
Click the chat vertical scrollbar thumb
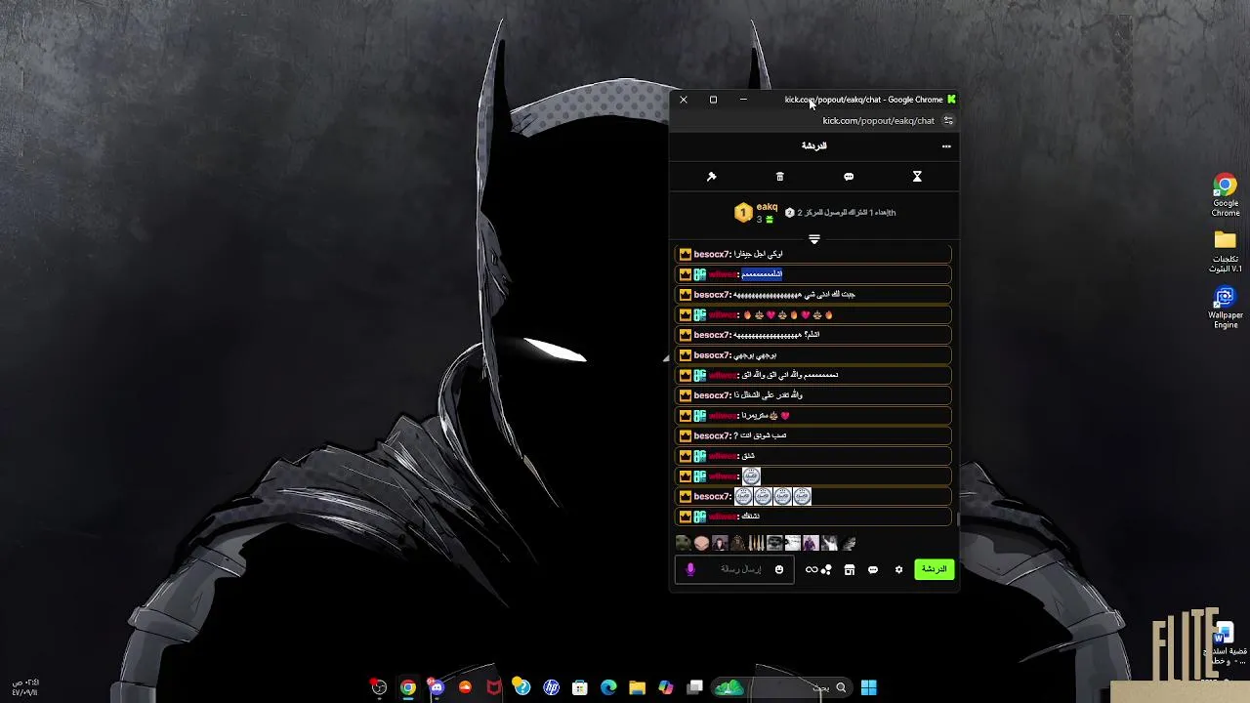pyautogui.click(x=958, y=519)
